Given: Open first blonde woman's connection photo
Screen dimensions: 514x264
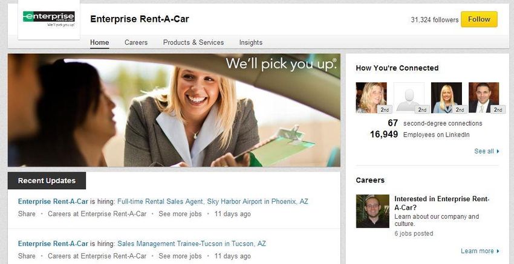Looking at the screenshot, I should pos(371,98).
